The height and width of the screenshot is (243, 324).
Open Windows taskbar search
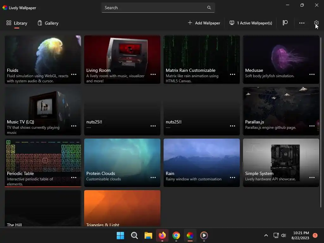point(134,235)
